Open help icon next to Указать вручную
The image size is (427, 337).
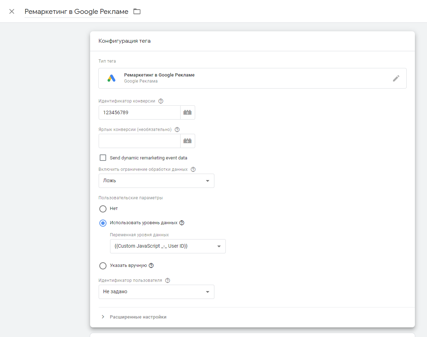click(x=151, y=265)
